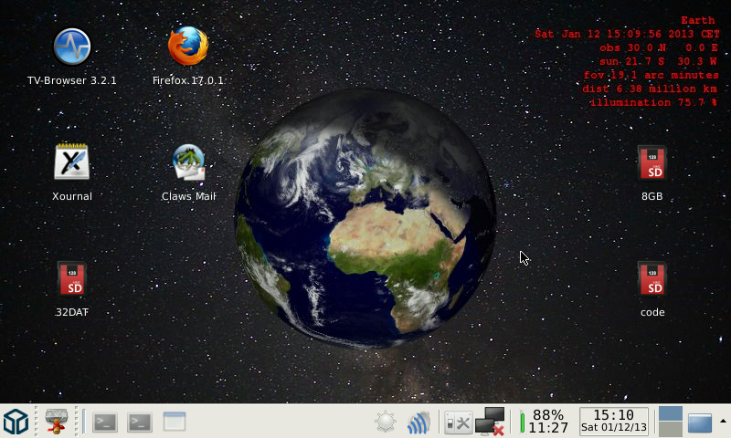Start Claws Mail from the desktop
The height and width of the screenshot is (438, 731).
point(188,162)
